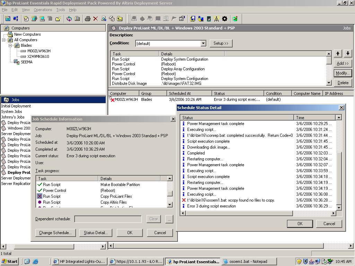Click the Jobs panel header icon
355x266 pixels.
coord(7,100)
